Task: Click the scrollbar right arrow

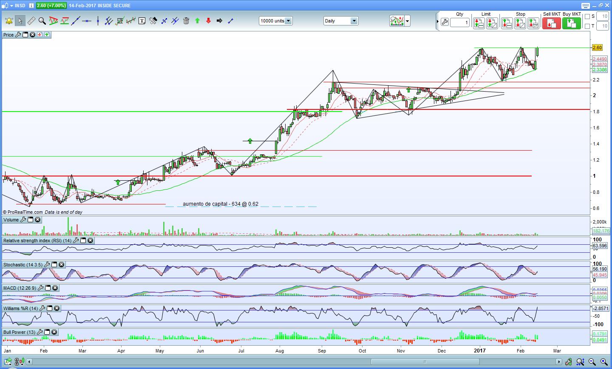Action: click(x=559, y=362)
